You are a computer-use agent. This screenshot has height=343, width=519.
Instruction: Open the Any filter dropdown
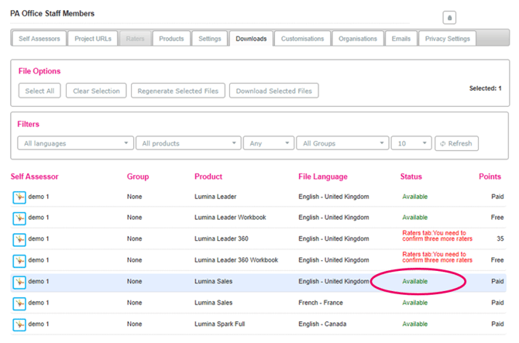click(268, 143)
